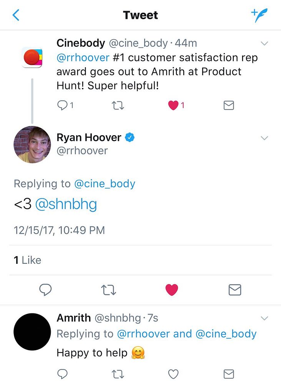Open Cinebody's profile avatar
Viewport: 281px width, 384px height.
point(32,58)
